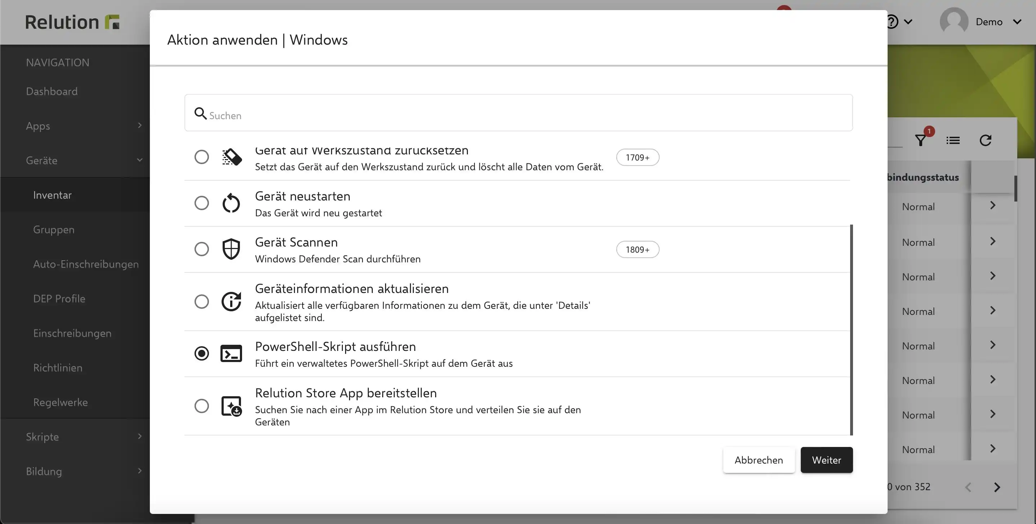
Task: Open the first Normal row detail chevron
Action: coord(992,205)
